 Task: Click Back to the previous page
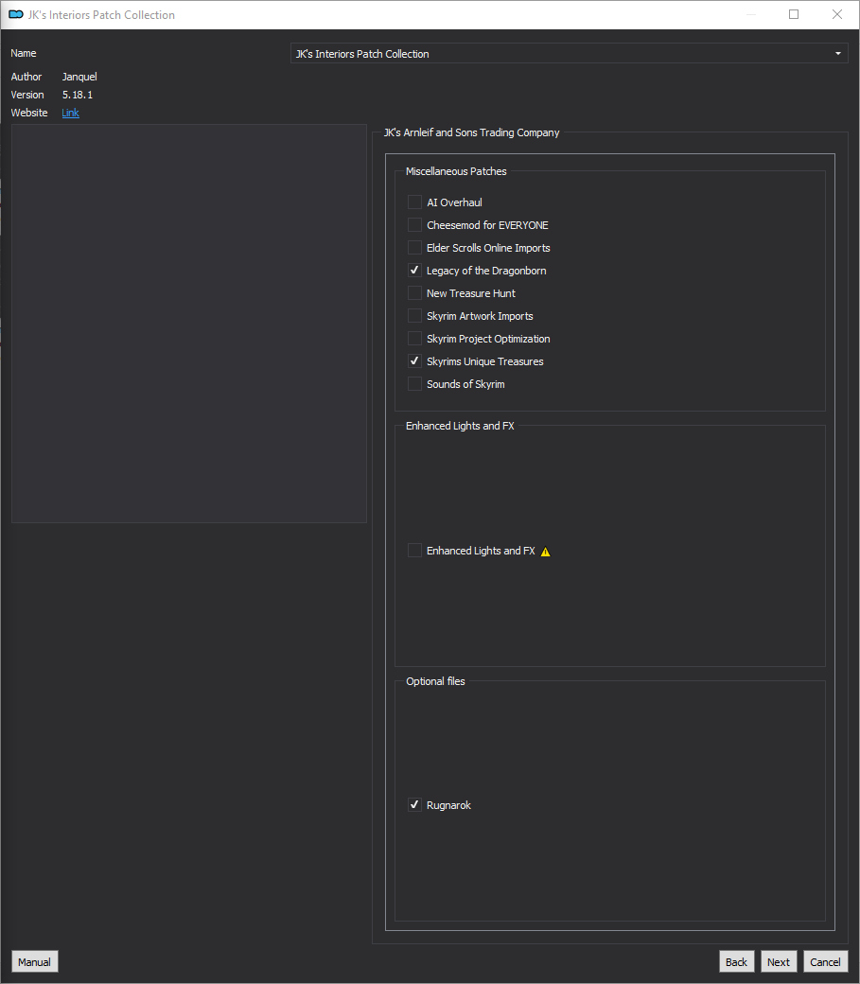pyautogui.click(x=736, y=962)
